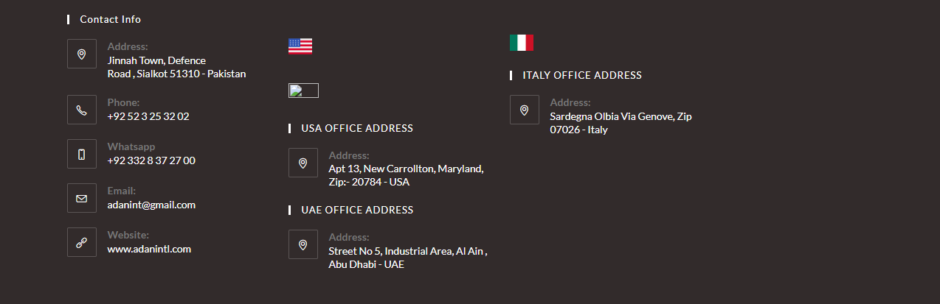Screen dimensions: 940x304
Task: Click the phone handset icon
Action: coord(82,110)
